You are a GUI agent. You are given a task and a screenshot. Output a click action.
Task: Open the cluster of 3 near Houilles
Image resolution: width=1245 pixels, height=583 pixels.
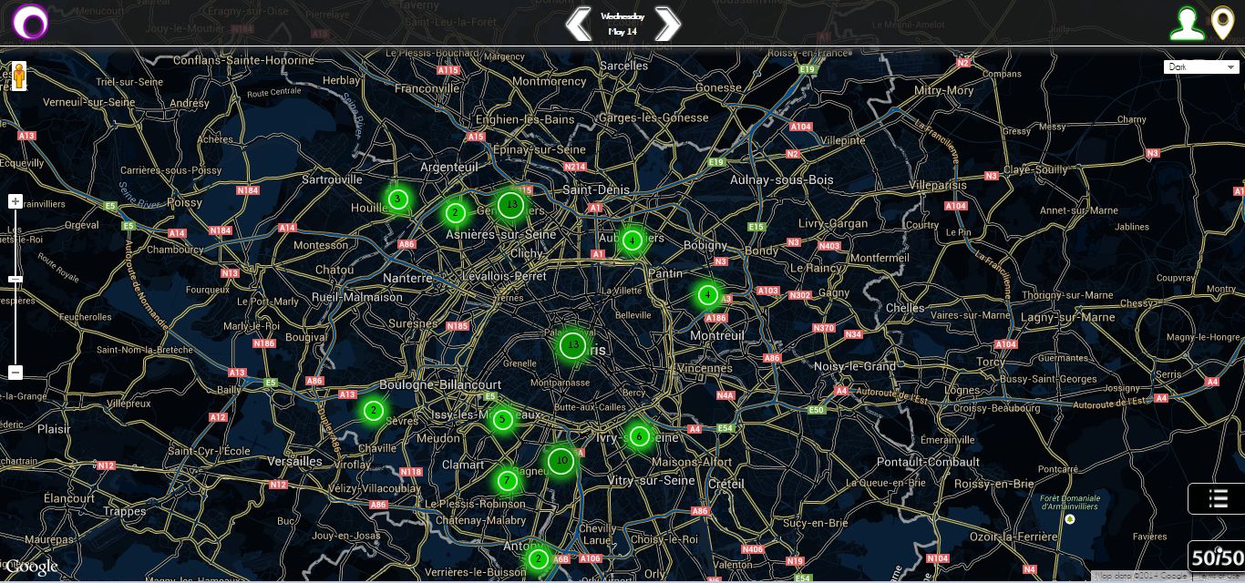(397, 199)
